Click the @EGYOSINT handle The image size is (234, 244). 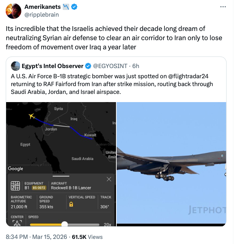pyautogui.click(x=110, y=66)
